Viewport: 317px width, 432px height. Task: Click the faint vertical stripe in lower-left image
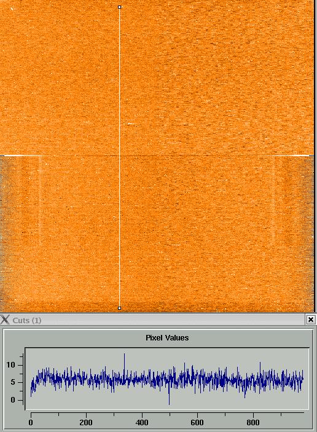40,201
